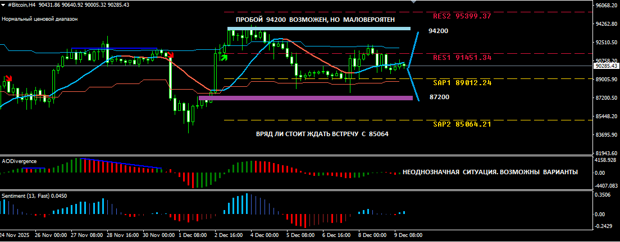The height and width of the screenshot is (242, 620).
Task: Click the white '94200' target label
Action: (439, 31)
